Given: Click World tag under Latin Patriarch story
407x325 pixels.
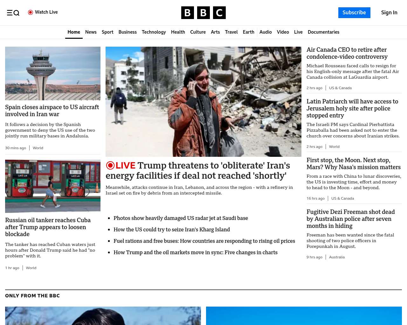Looking at the screenshot, I should click(334, 147).
